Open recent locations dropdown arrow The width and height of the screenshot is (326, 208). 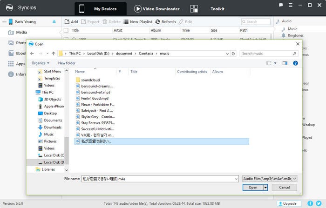tap(48, 54)
